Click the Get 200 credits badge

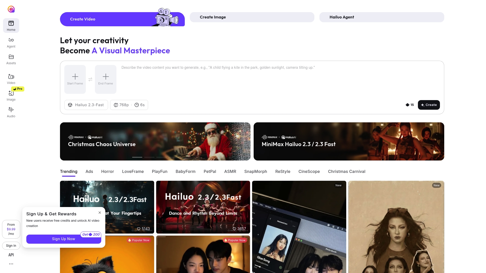click(x=91, y=235)
